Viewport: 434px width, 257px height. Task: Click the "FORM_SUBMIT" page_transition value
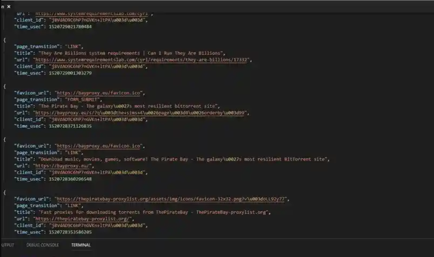(x=83, y=100)
